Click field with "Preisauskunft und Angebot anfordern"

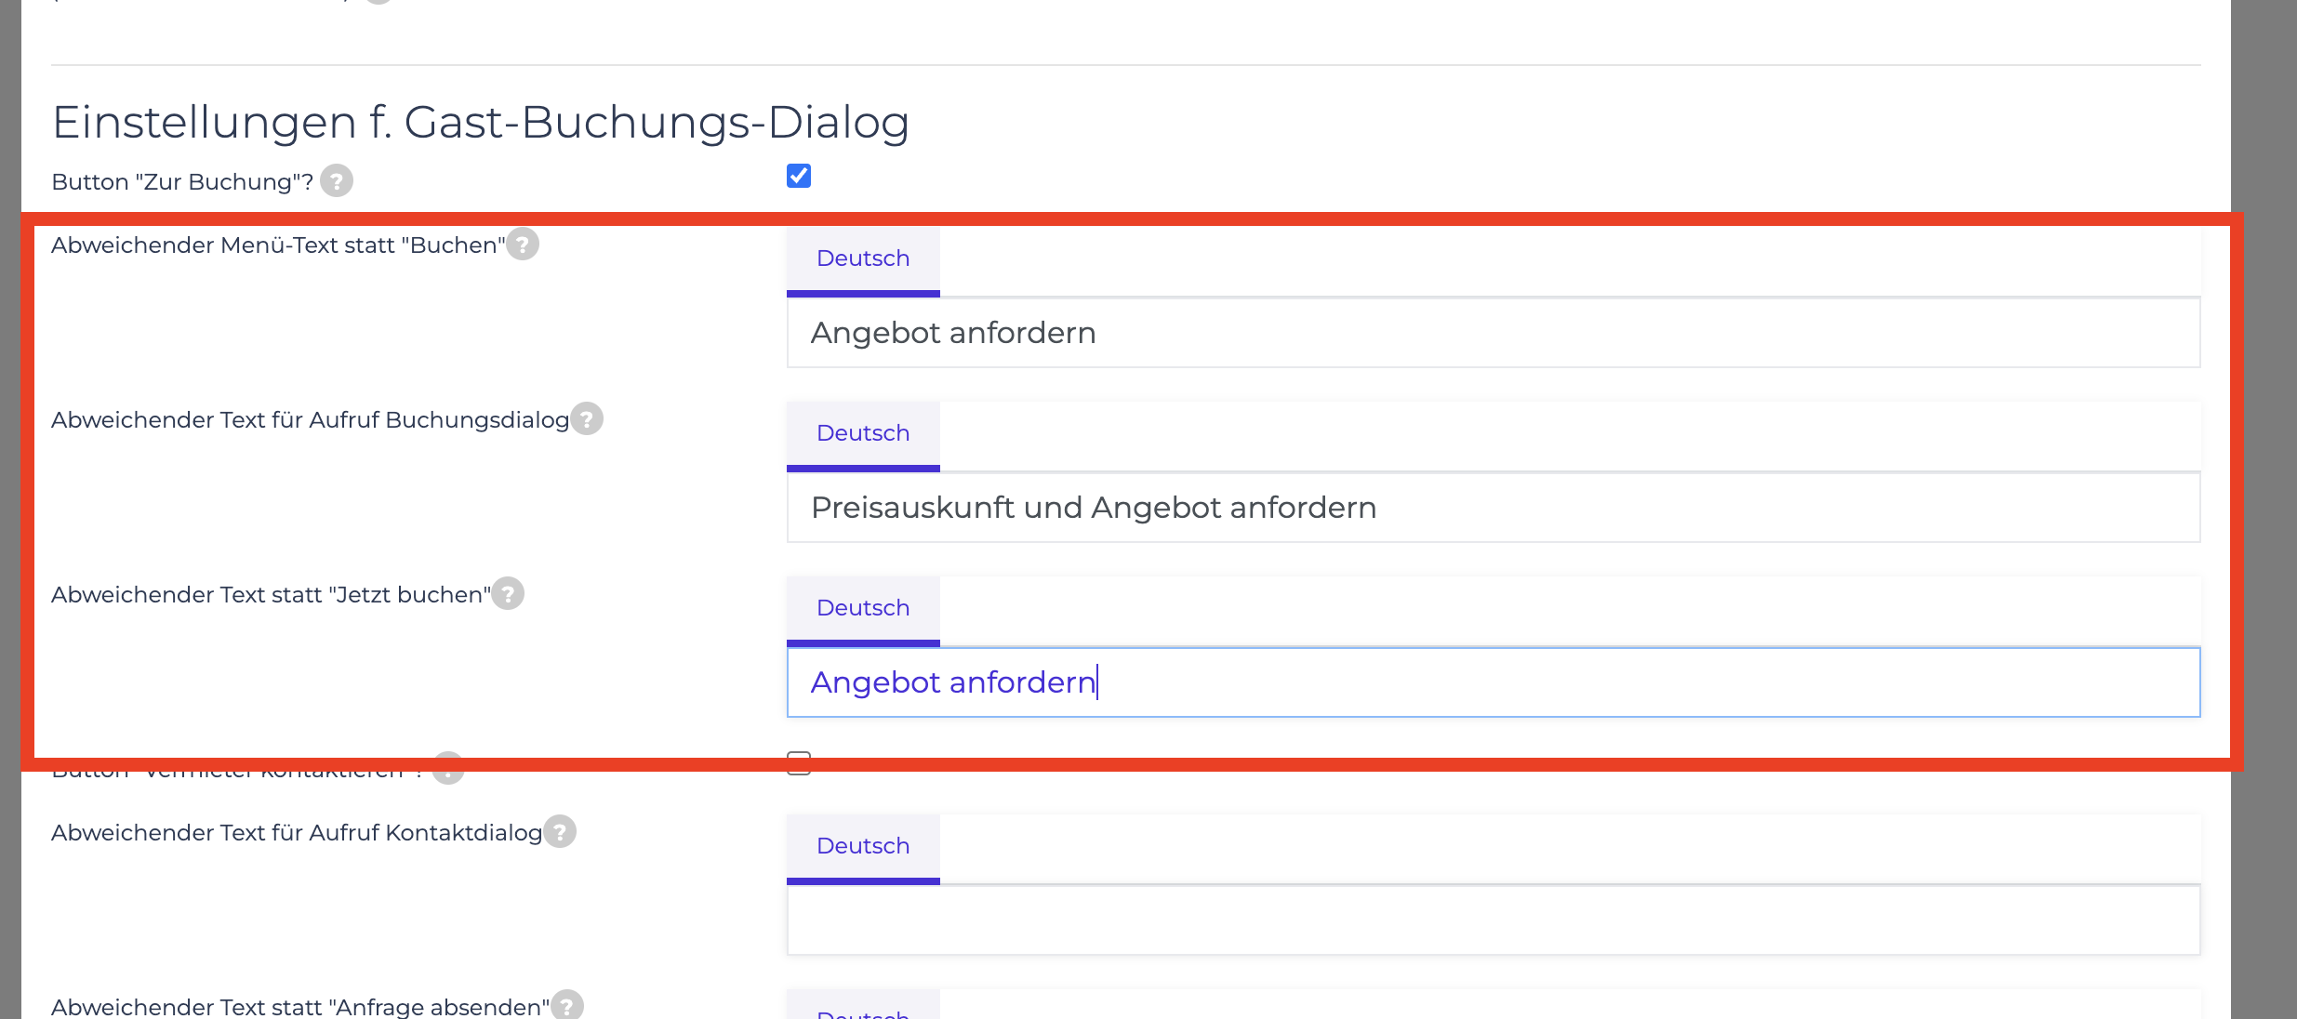tap(1494, 508)
